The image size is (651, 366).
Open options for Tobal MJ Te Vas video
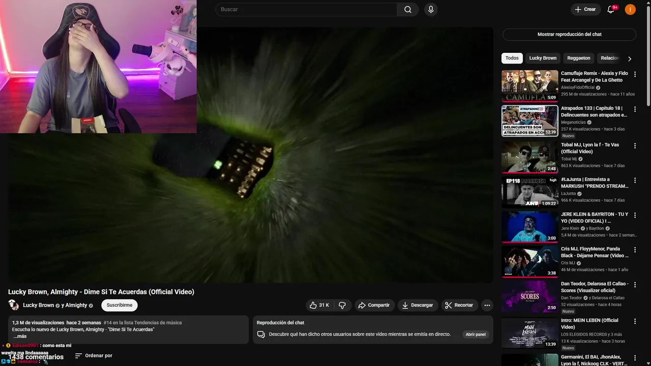click(x=635, y=145)
